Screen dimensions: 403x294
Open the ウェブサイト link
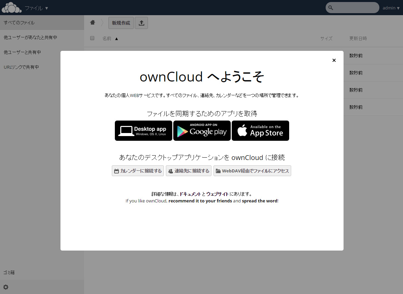coord(218,194)
